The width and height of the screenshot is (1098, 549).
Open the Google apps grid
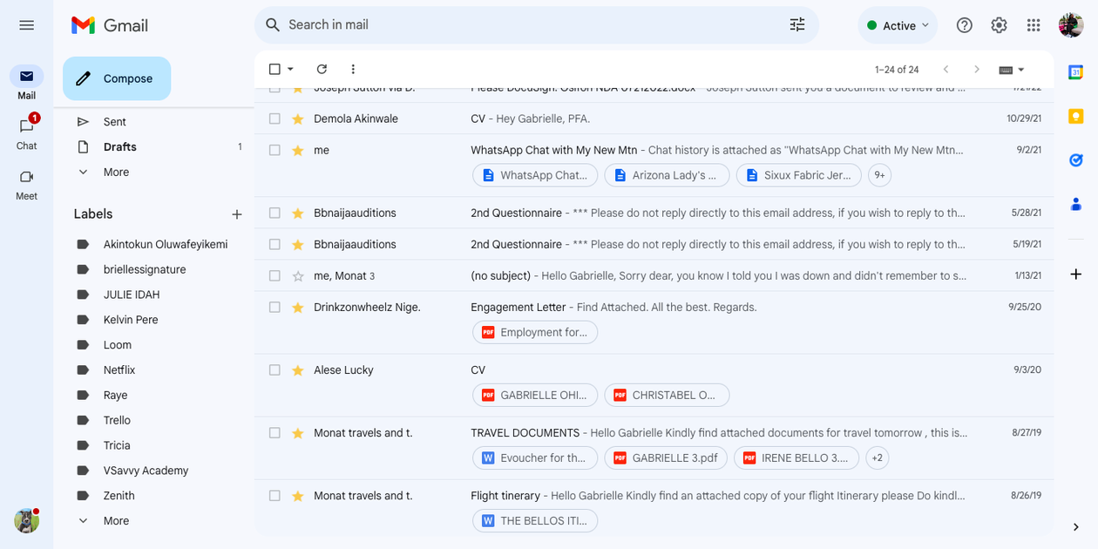click(1034, 25)
